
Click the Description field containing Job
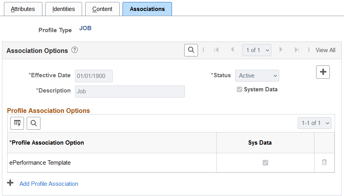[130, 91]
